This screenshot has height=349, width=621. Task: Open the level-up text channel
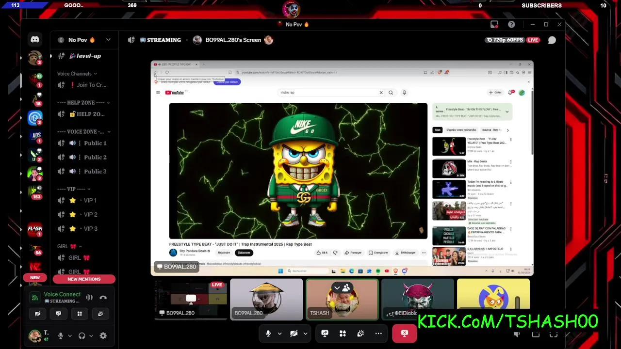point(84,56)
